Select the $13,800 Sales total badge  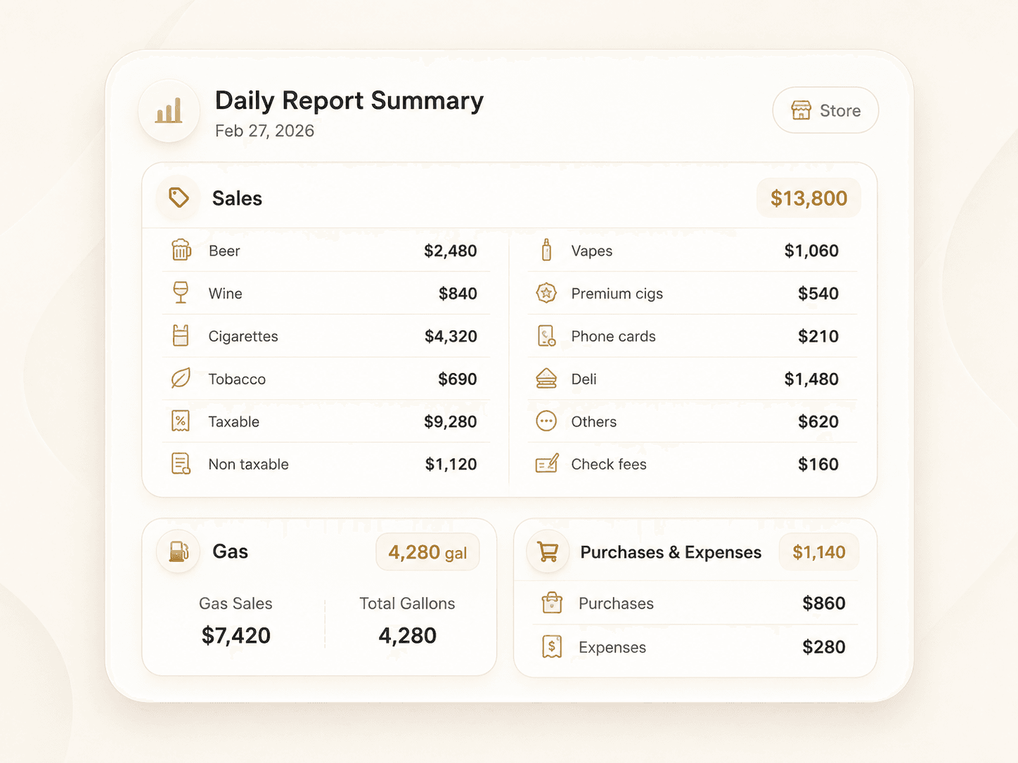click(808, 198)
